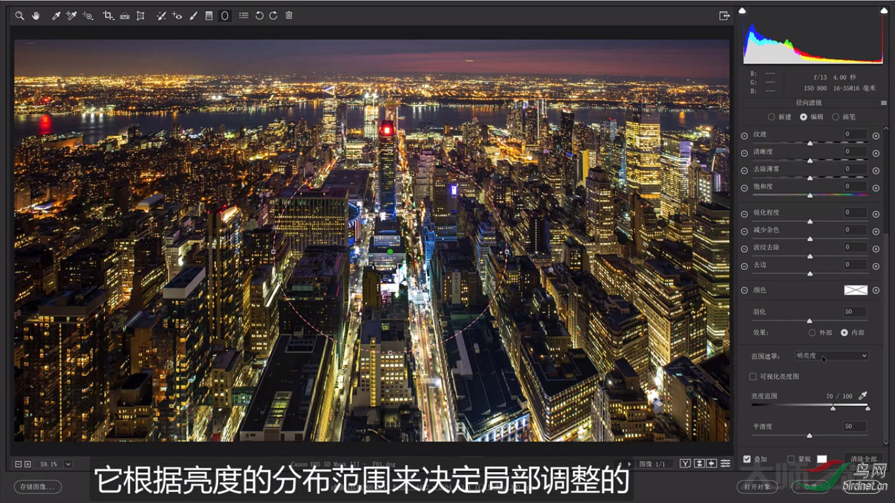Click the minus icon beside 去除薄雾
Image resolution: width=895 pixels, height=503 pixels.
point(744,170)
